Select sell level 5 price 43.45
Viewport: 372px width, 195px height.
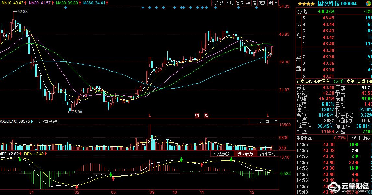[x=329, y=18]
